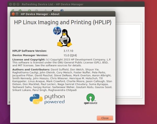Click the 'HP Device Manager - About' title text
This screenshot has height=124, width=157.
click(x=40, y=14)
